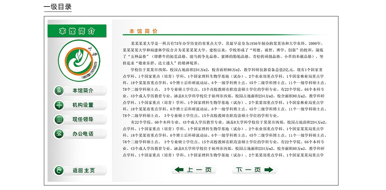
Task: Open the 现任领导 menu entry
Action: [x=83, y=119]
